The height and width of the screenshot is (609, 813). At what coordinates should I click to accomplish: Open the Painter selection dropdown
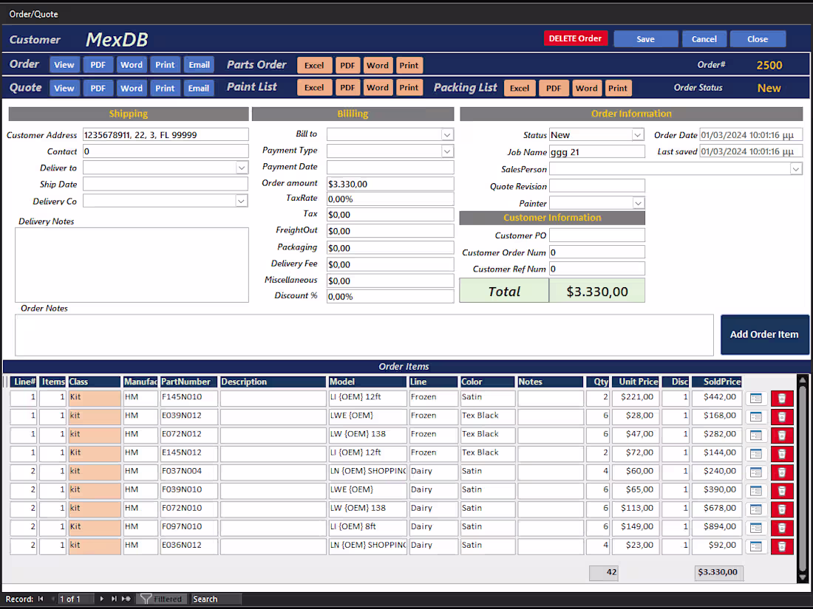tap(637, 202)
